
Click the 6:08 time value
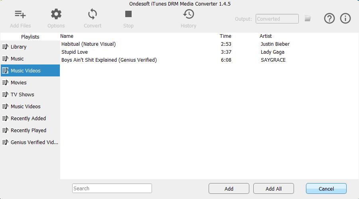[x=226, y=60]
